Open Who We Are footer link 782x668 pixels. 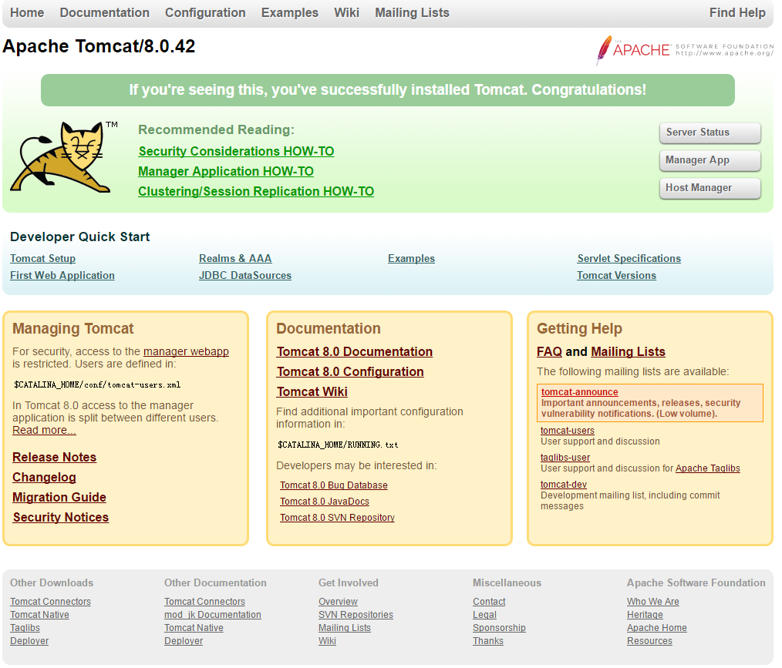(653, 602)
